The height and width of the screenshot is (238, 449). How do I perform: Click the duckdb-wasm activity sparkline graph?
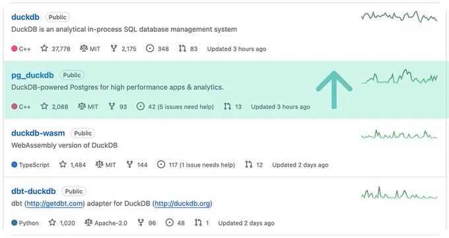pyautogui.click(x=399, y=134)
